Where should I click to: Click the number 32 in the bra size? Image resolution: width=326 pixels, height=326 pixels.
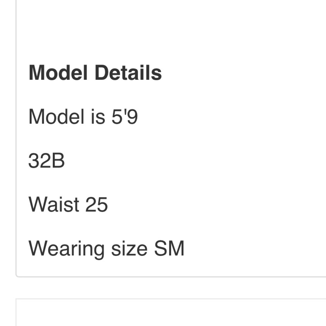pyautogui.click(x=40, y=160)
